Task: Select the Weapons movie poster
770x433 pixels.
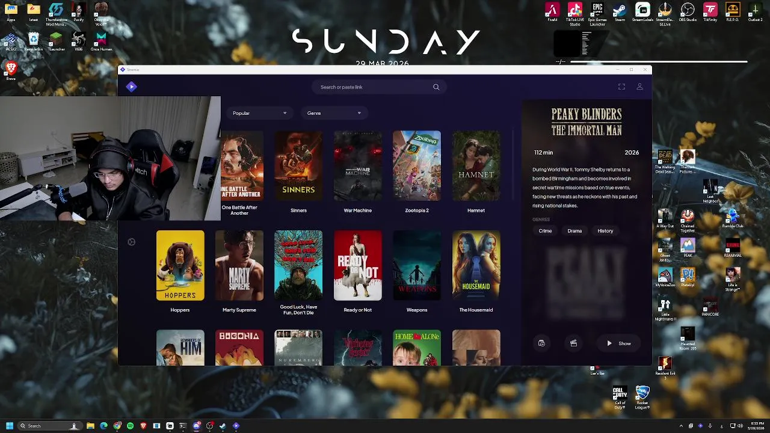Action: [x=417, y=265]
